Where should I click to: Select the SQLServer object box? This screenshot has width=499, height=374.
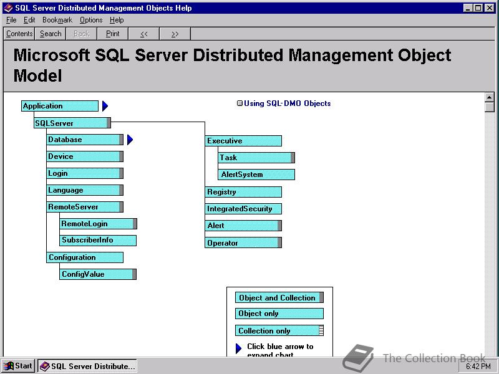(72, 123)
